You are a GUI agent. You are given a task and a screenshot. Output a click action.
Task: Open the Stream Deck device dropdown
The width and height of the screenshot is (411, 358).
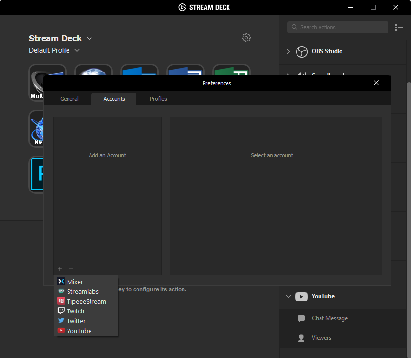click(x=89, y=38)
